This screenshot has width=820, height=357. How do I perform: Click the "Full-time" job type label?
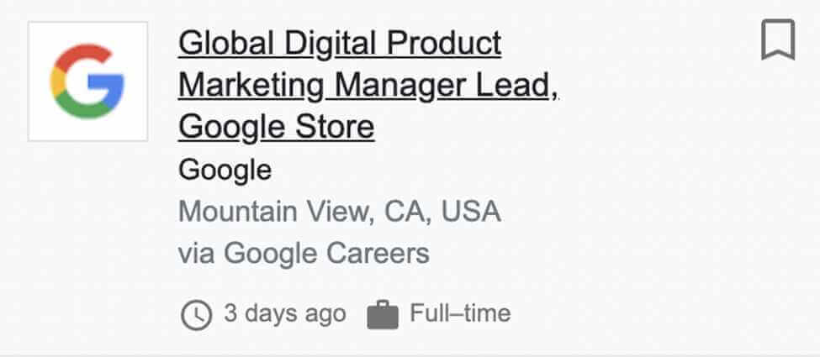coord(460,314)
